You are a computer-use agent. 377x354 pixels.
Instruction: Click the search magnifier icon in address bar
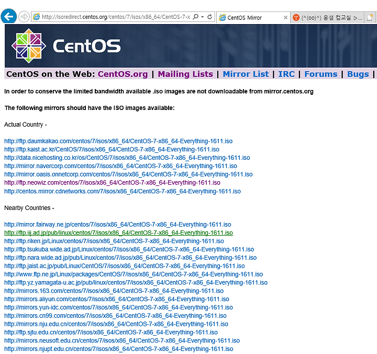[196, 17]
